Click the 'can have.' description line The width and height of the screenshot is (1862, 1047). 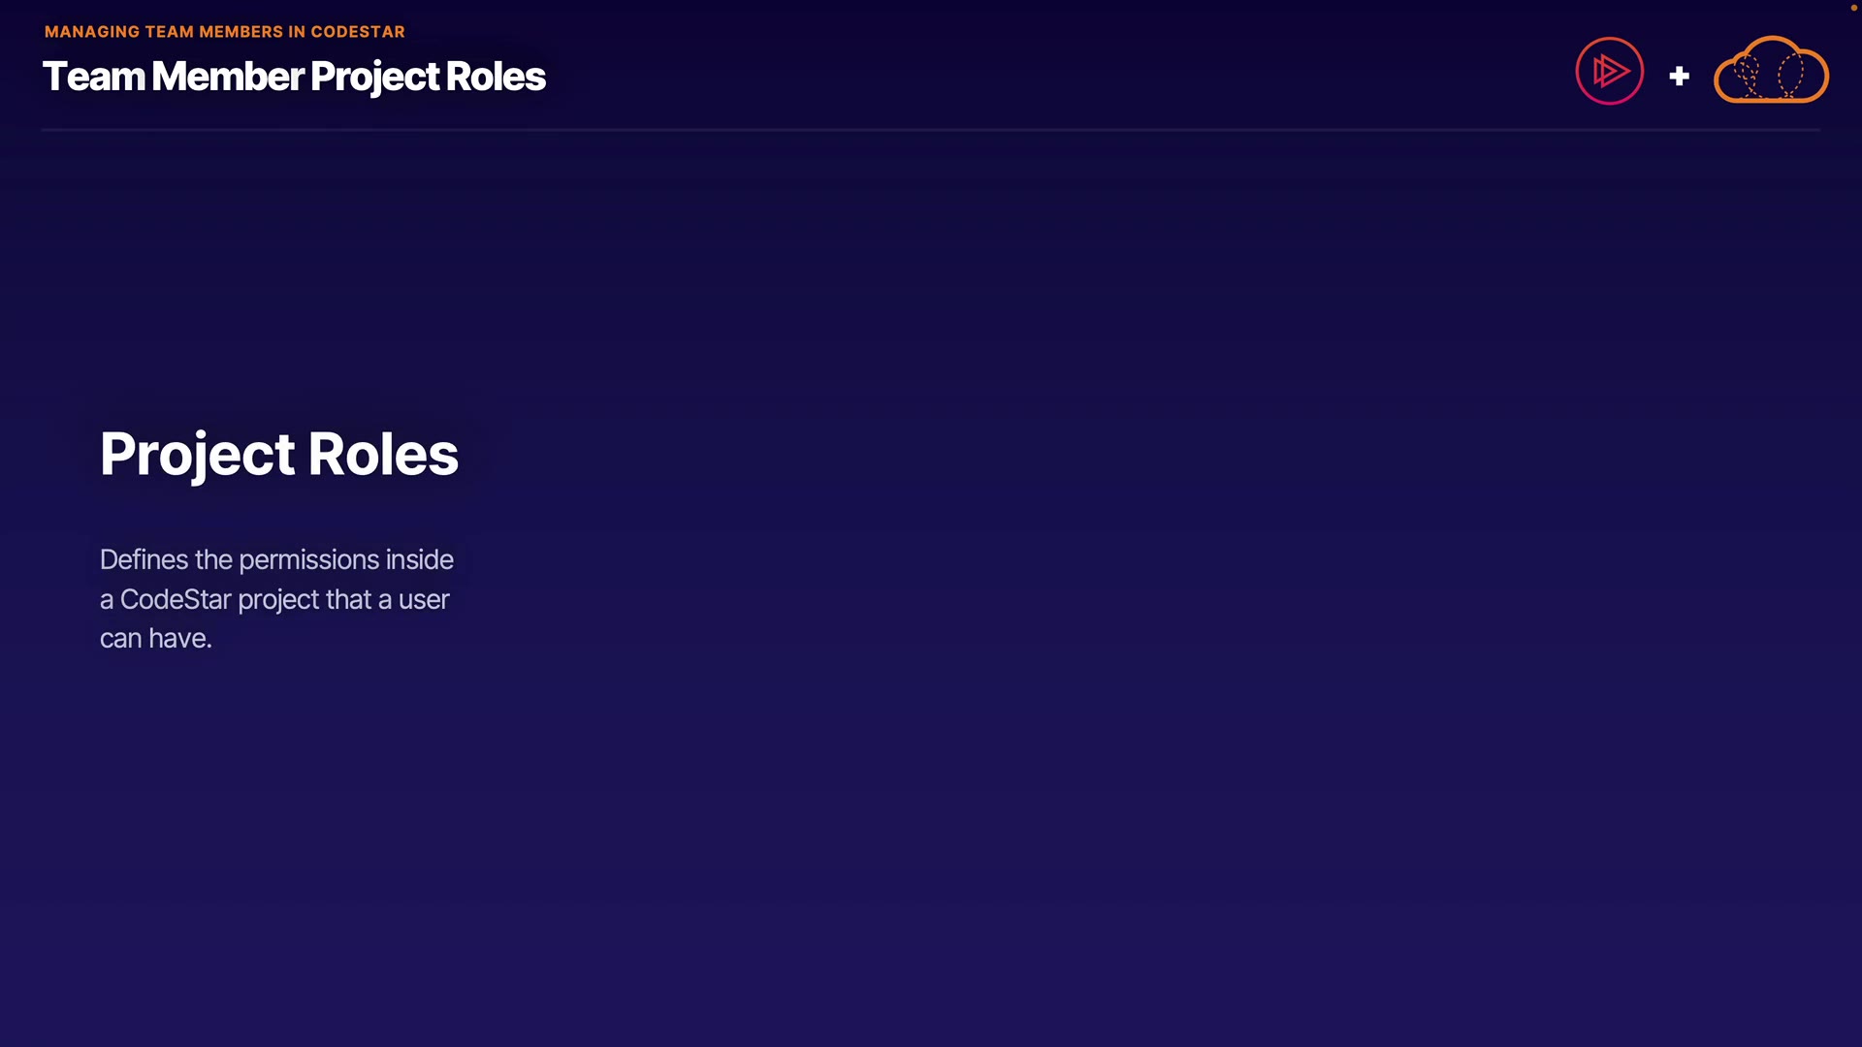pyautogui.click(x=155, y=639)
